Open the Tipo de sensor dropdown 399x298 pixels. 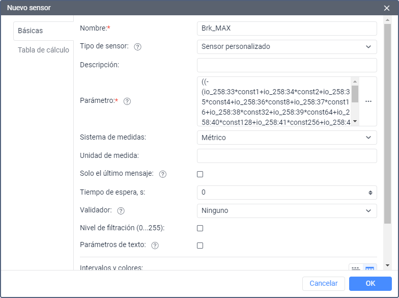point(287,47)
